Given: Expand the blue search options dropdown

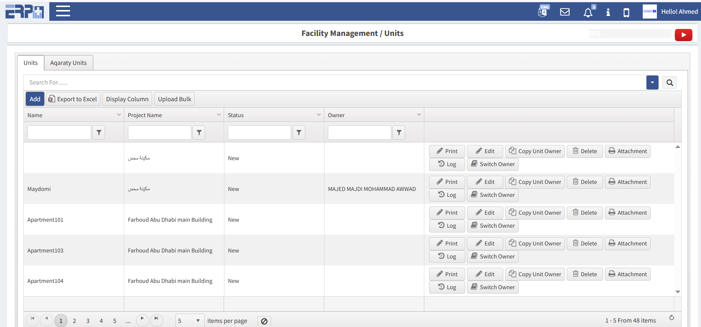Looking at the screenshot, I should [x=652, y=83].
